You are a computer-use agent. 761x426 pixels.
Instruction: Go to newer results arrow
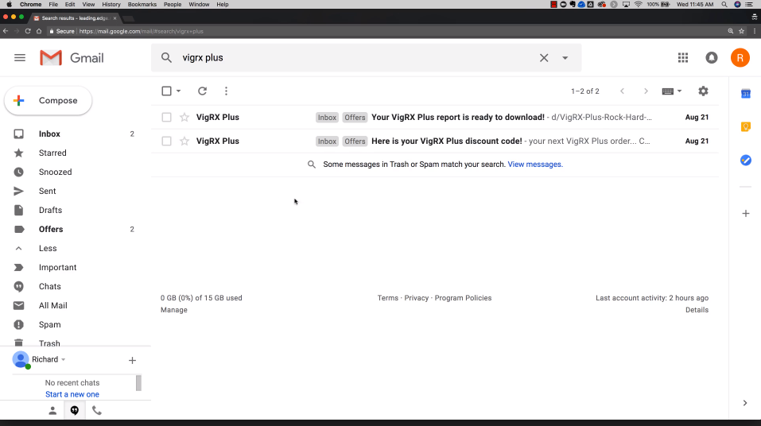point(622,91)
